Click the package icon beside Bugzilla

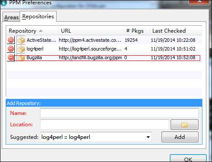(x=21, y=57)
